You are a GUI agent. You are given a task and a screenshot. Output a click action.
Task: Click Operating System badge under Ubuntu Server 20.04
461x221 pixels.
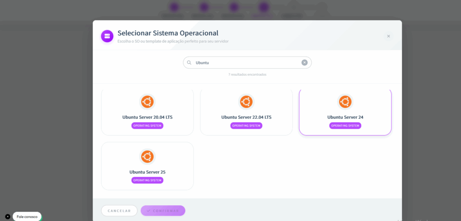click(147, 126)
